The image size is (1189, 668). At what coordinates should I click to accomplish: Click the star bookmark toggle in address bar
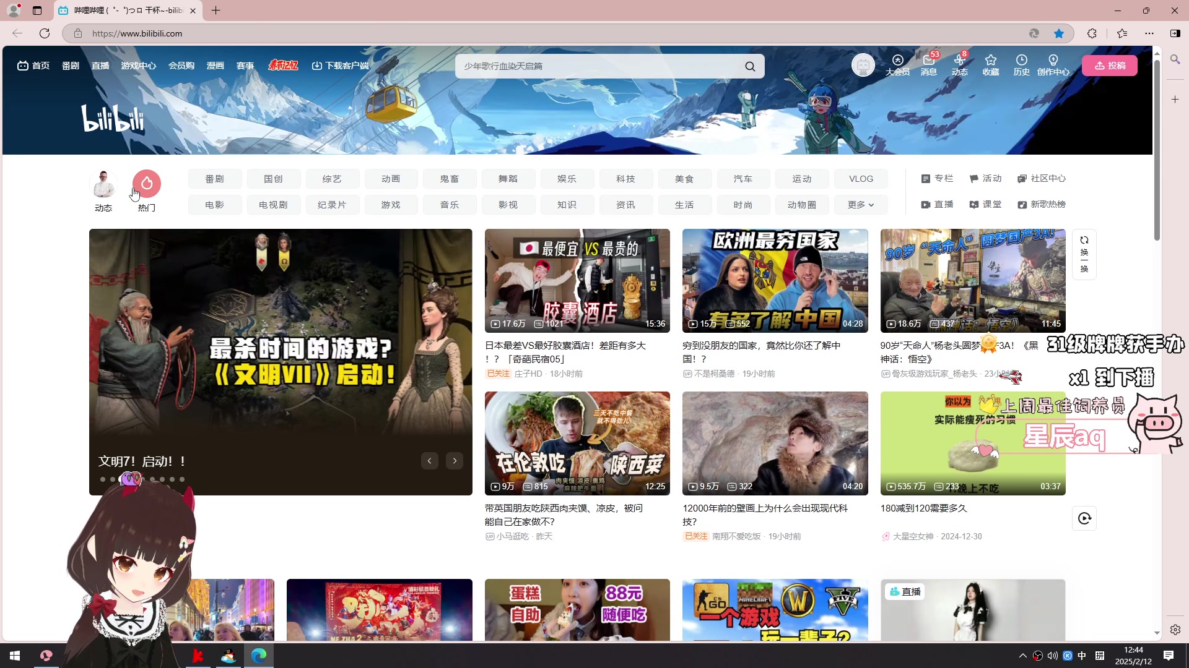[1058, 33]
